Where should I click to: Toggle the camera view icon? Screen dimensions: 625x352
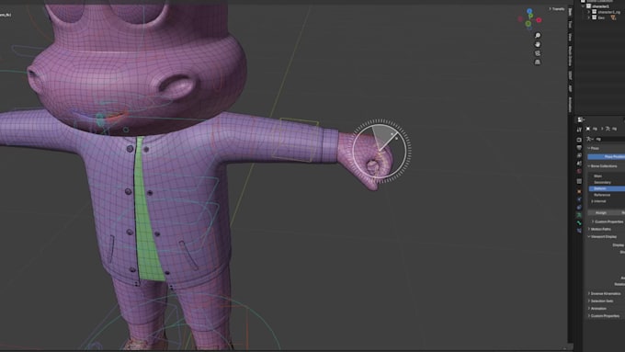(538, 53)
